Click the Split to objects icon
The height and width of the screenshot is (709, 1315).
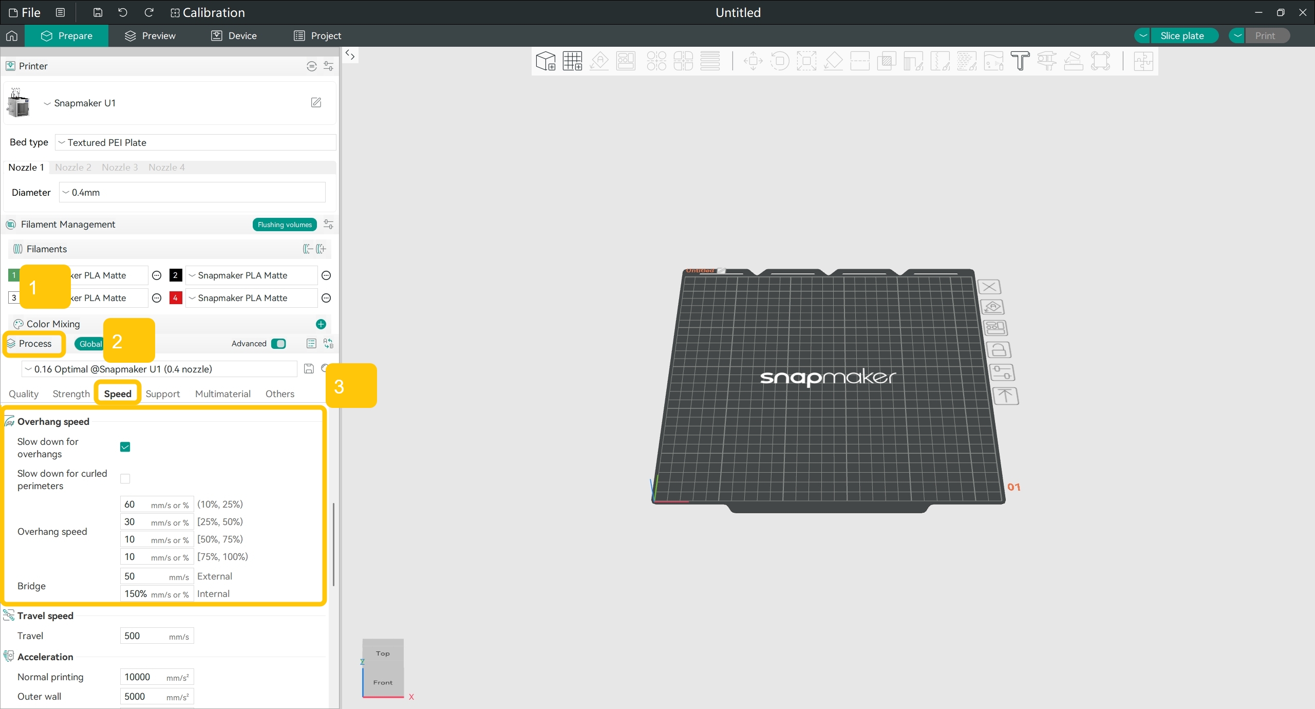pos(656,61)
